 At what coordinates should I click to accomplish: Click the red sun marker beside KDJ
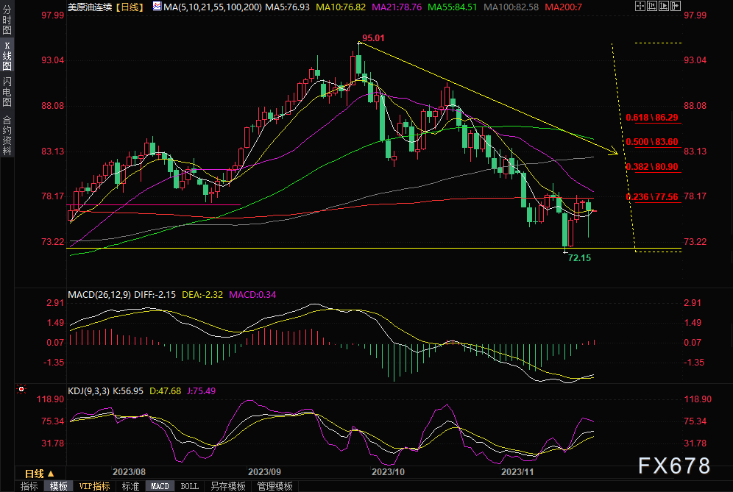(x=21, y=388)
